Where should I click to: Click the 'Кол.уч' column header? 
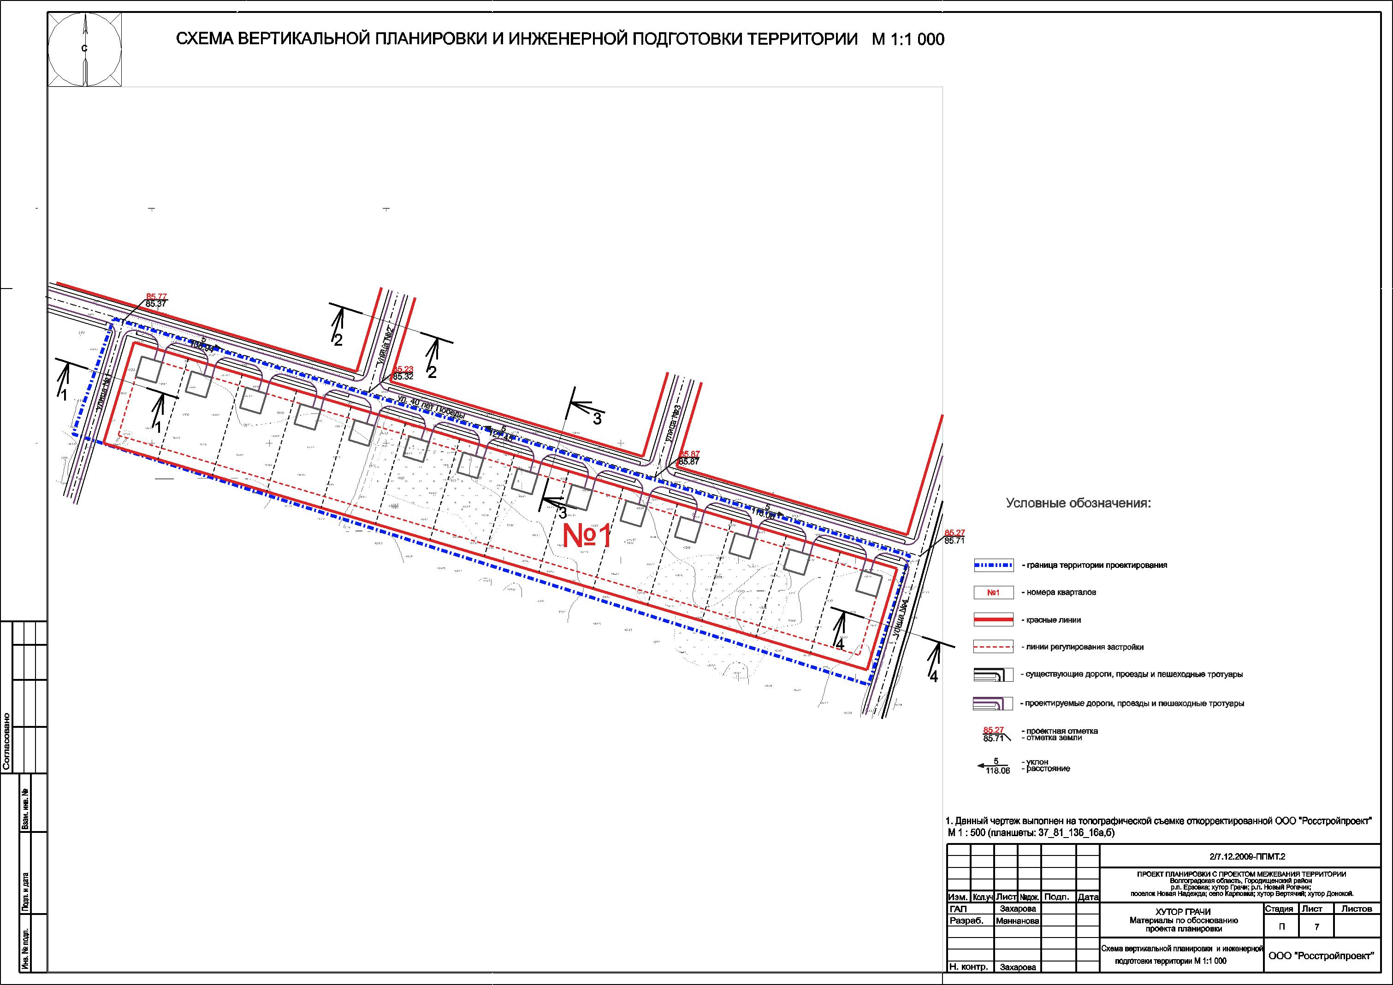click(x=982, y=897)
